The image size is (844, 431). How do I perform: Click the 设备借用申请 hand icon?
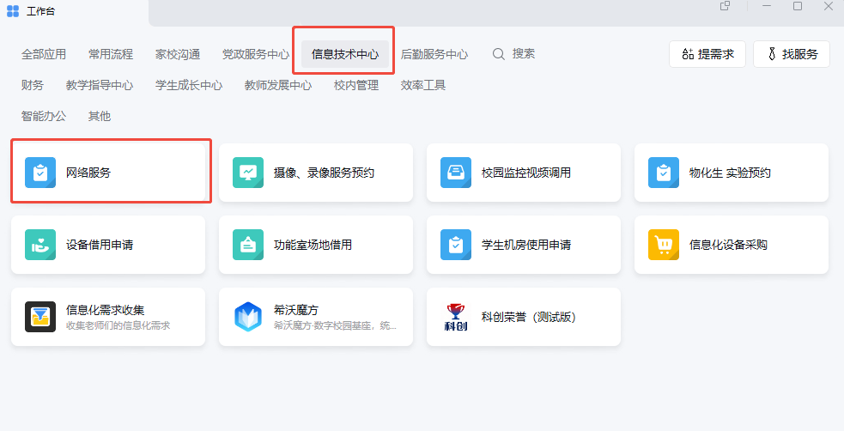[x=40, y=245]
